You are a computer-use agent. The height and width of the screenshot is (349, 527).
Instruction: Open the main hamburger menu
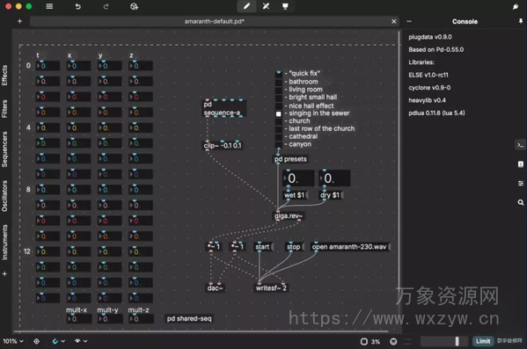point(49,6)
